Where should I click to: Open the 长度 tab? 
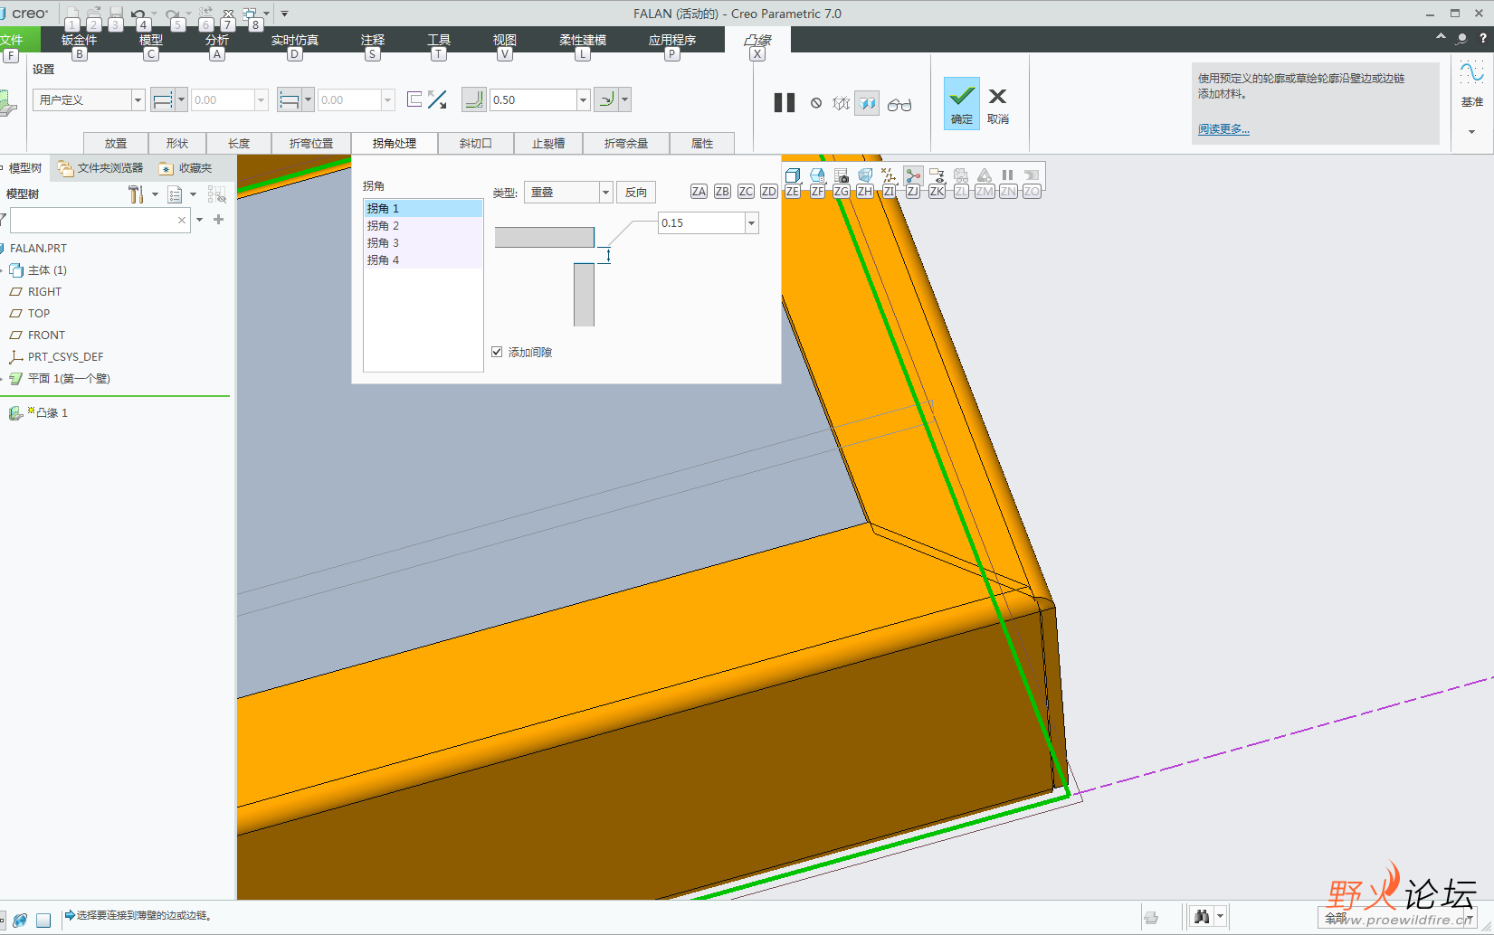click(x=238, y=143)
